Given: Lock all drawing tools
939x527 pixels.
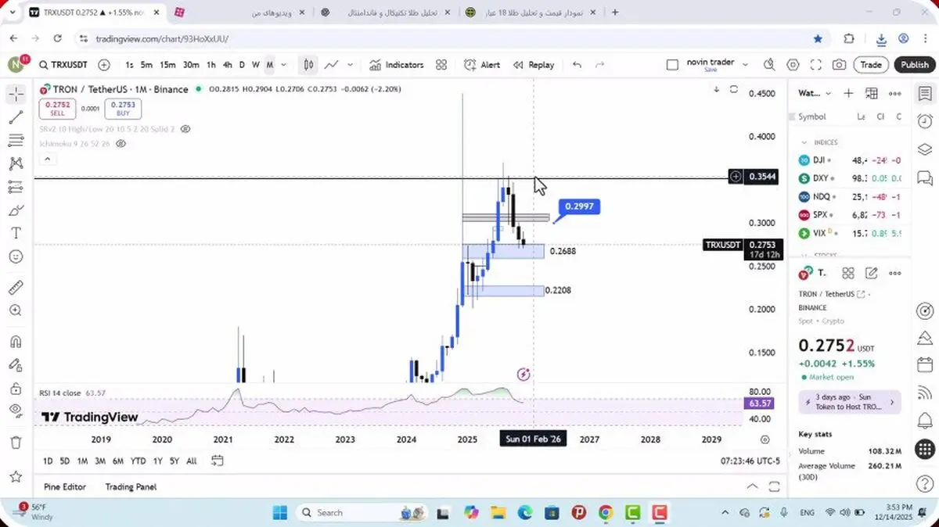Looking at the screenshot, I should (16, 388).
